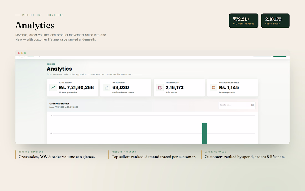Click the yellow window dot
The height and width of the screenshot is (191, 305).
coord(22,53)
